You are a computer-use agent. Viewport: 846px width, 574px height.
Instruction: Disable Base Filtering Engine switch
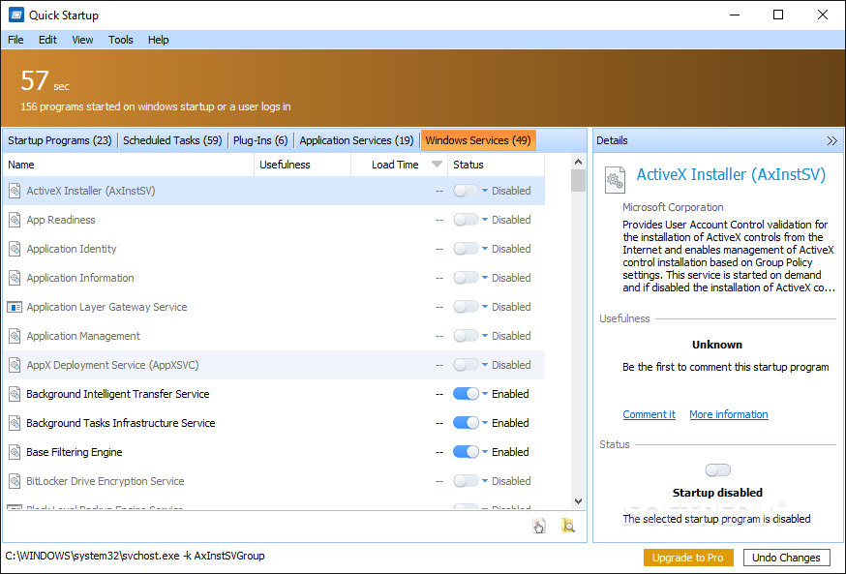[466, 452]
